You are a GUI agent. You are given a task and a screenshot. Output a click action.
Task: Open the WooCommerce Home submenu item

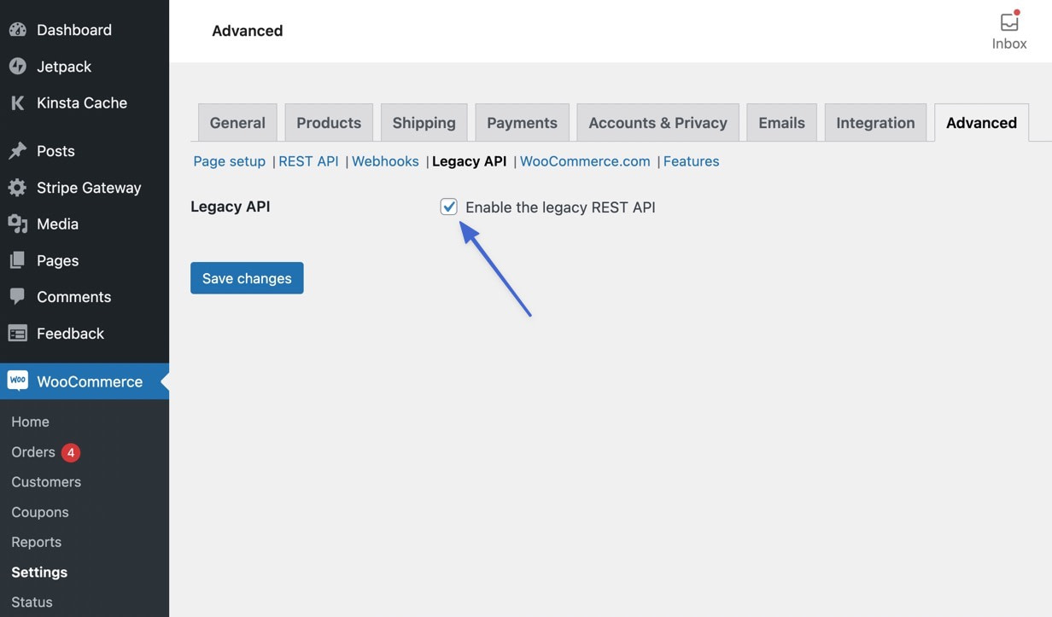tap(30, 422)
